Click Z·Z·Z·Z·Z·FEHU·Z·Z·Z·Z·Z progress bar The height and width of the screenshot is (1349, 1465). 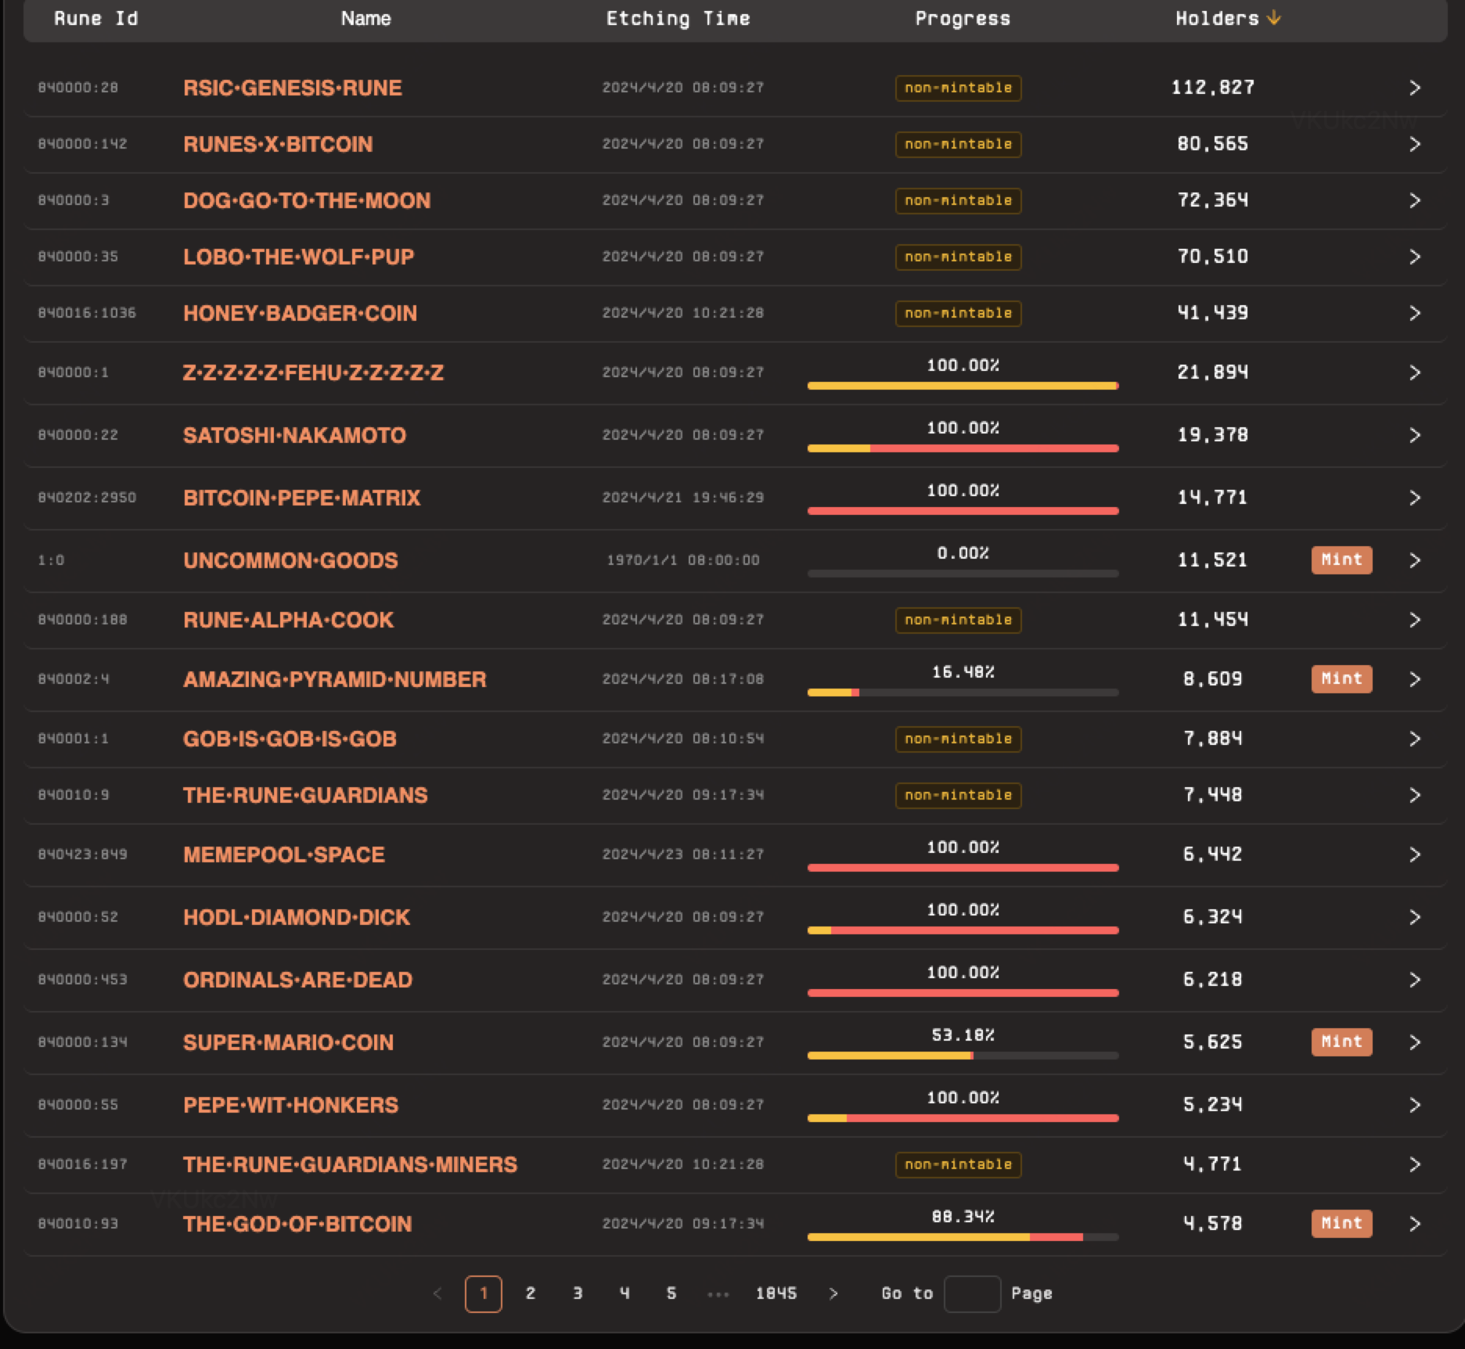pyautogui.click(x=963, y=385)
